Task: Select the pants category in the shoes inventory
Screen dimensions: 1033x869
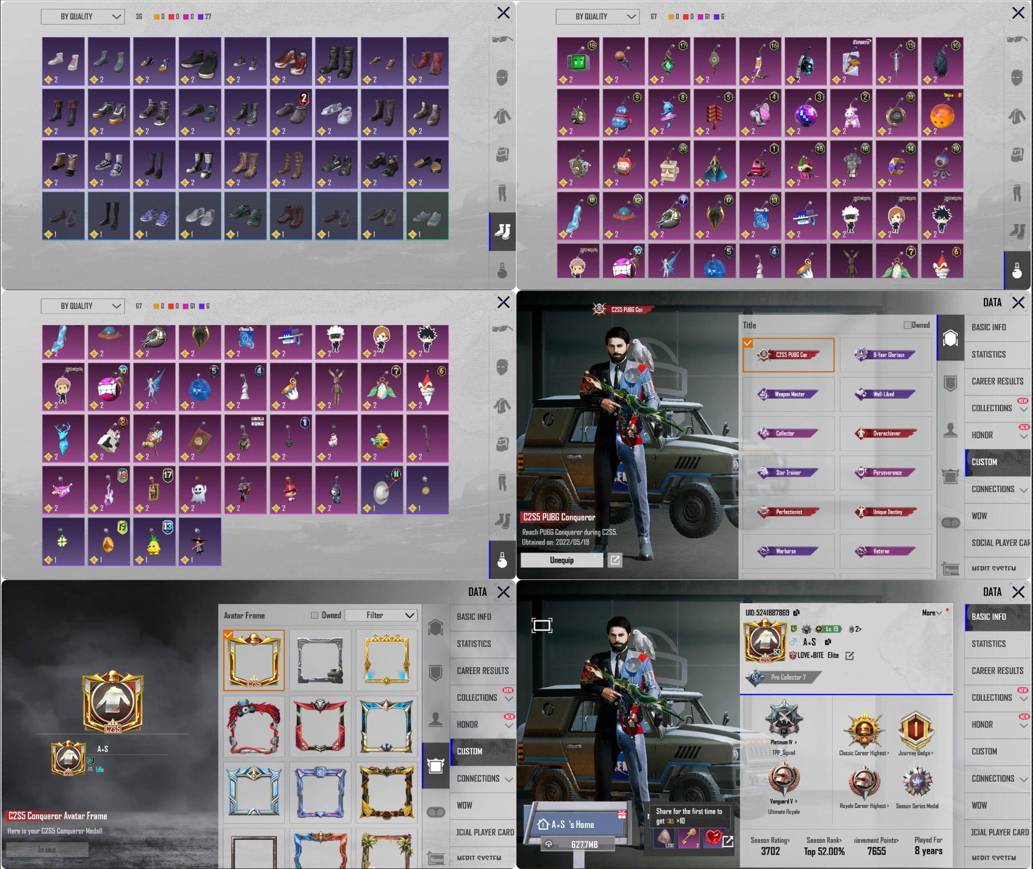Action: coord(502,193)
